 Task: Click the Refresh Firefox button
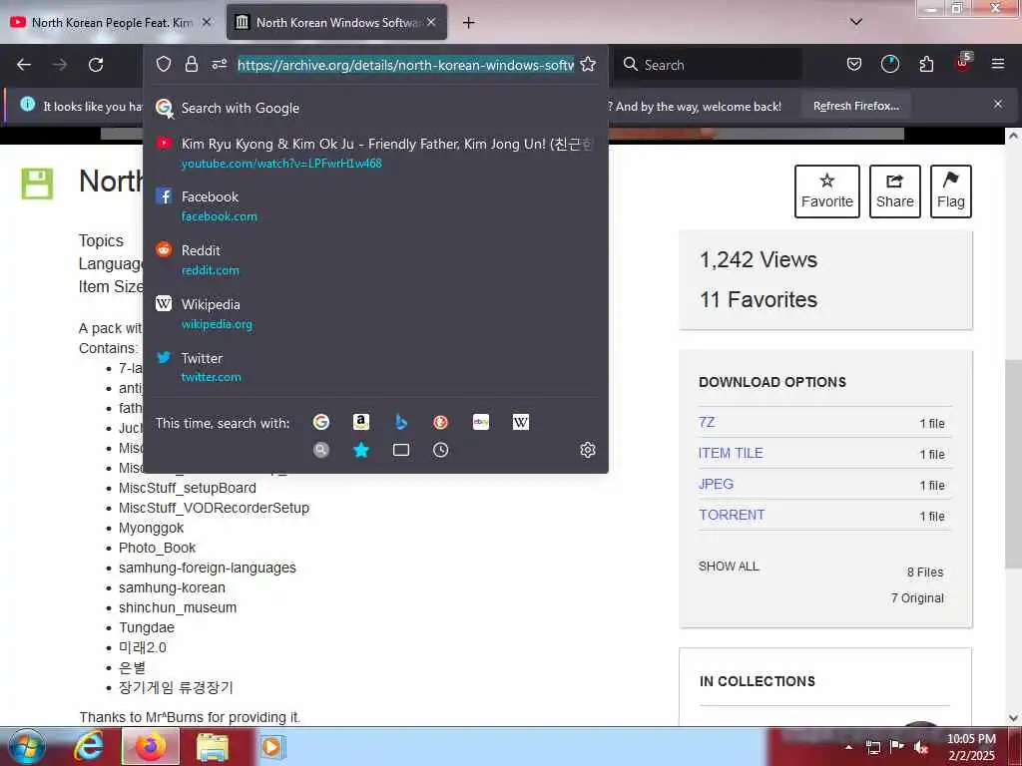pos(855,106)
